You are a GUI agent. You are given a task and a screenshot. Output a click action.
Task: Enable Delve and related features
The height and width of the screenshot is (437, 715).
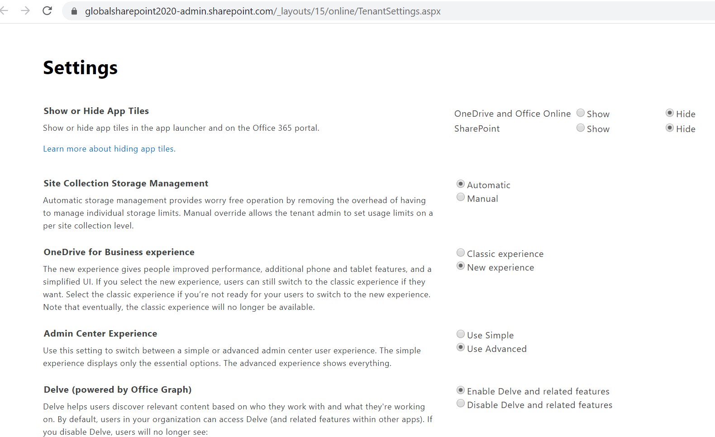[461, 390]
